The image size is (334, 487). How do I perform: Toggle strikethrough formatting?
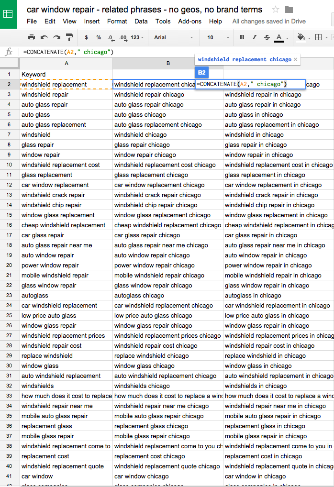[267, 37]
